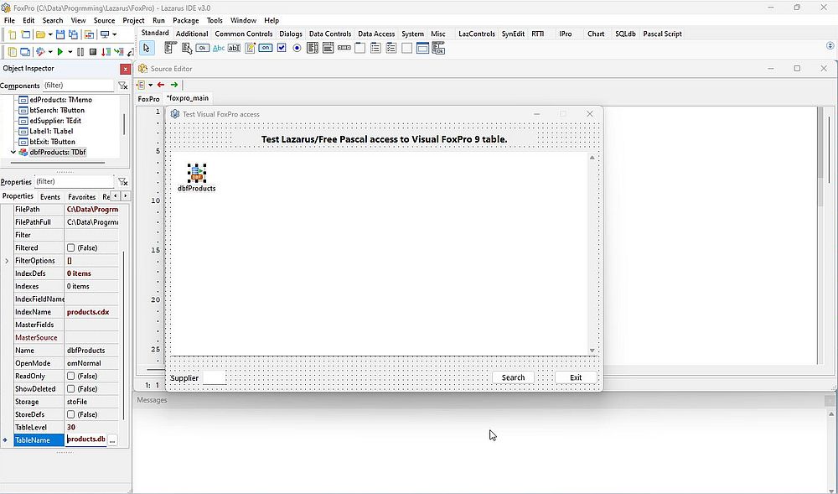Click the Components filter input
The image size is (838, 494).
[x=78, y=86]
